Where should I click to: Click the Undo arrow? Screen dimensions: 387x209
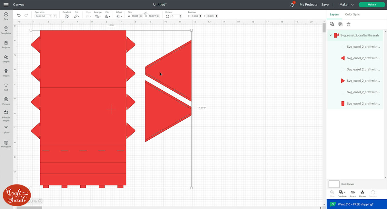tap(18, 15)
